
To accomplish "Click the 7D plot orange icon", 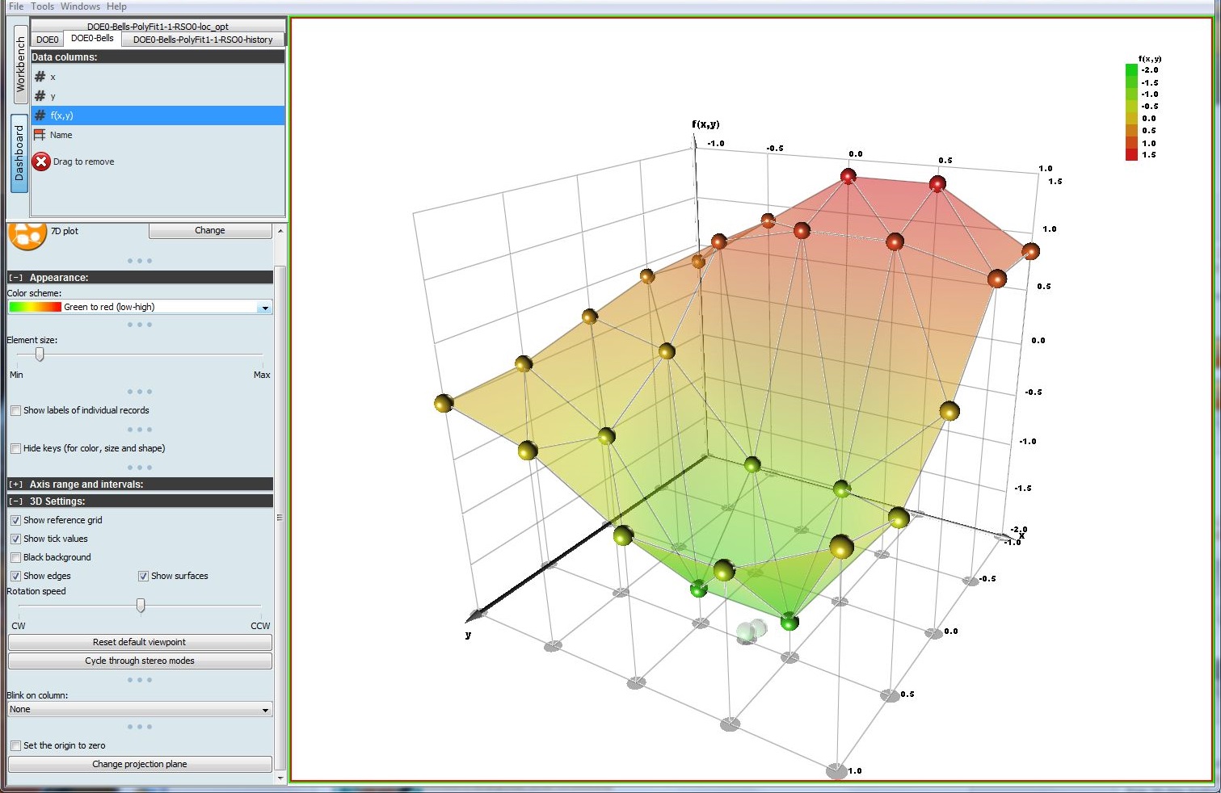I will point(27,235).
